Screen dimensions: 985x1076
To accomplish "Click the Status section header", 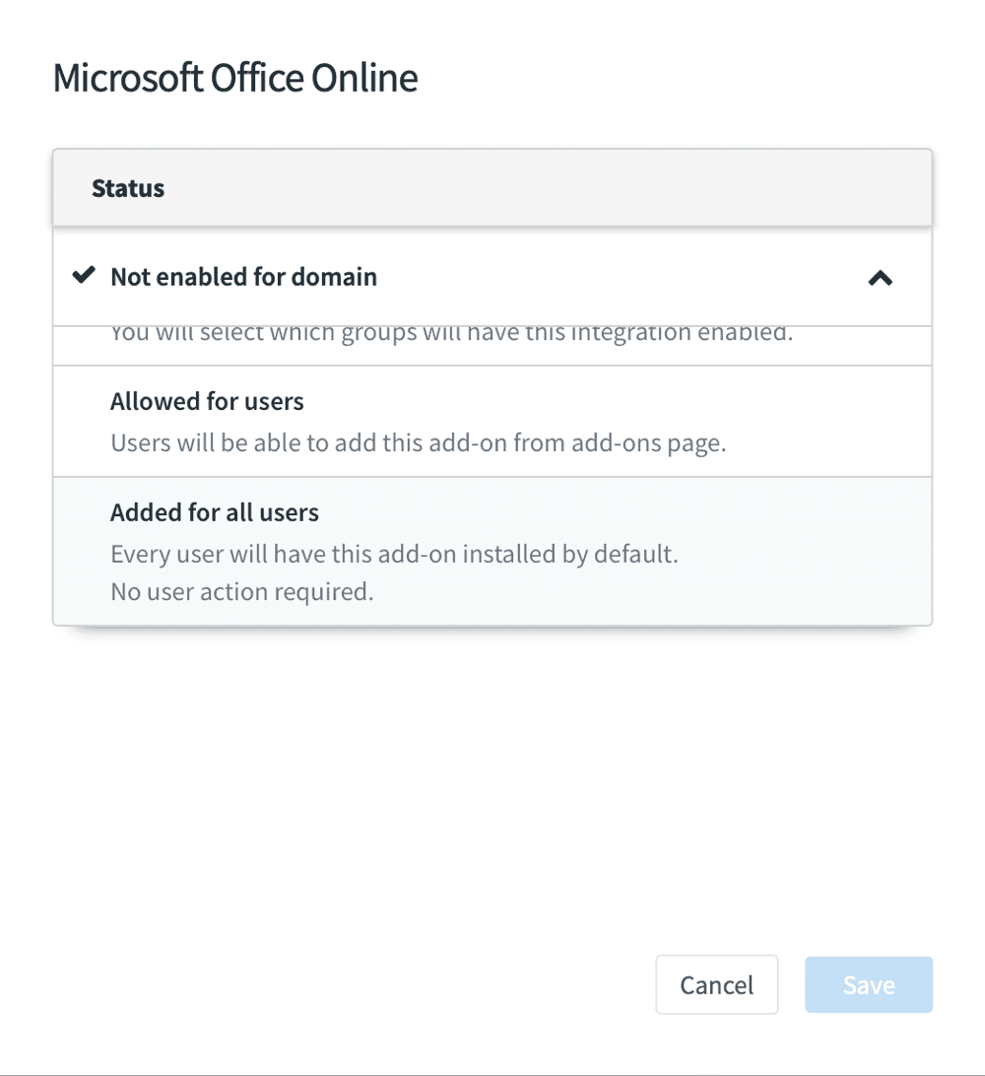I will click(492, 188).
